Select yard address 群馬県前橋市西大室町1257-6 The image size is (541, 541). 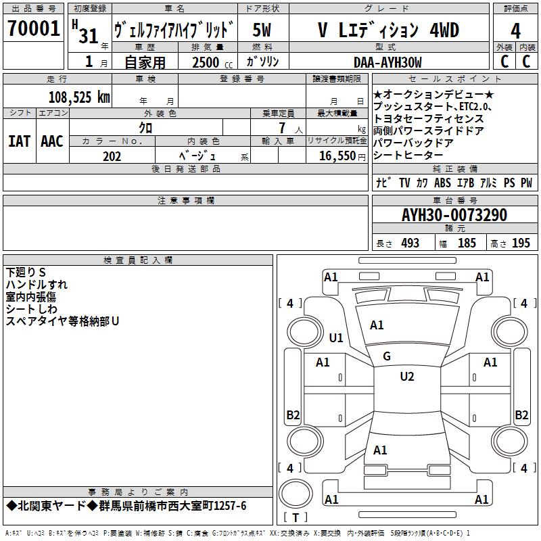point(172,506)
